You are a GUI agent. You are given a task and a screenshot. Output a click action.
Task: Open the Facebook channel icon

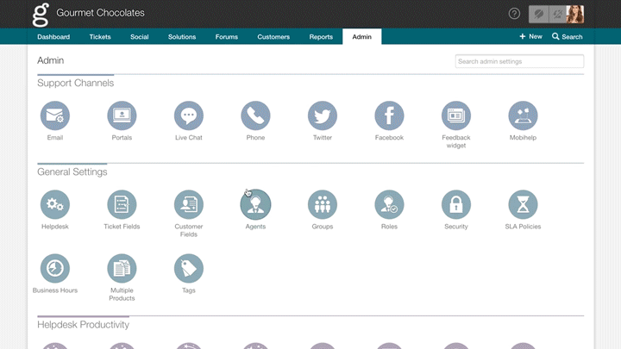(389, 115)
